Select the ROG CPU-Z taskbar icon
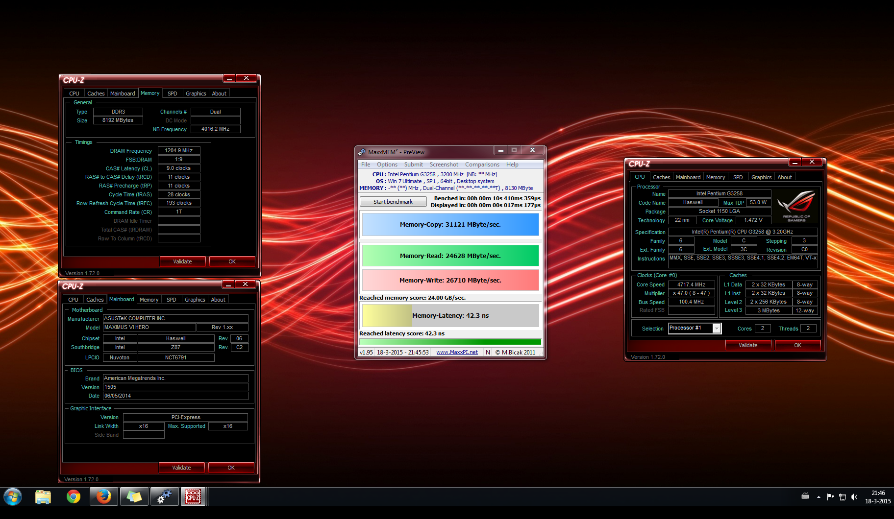The image size is (894, 519). [x=193, y=497]
